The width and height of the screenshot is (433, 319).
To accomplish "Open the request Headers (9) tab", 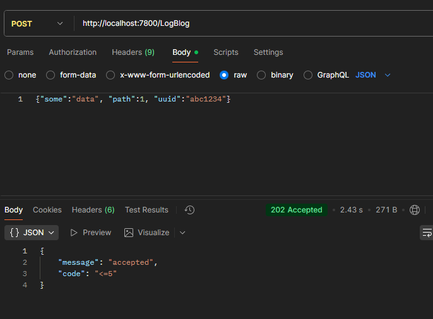I will (133, 52).
